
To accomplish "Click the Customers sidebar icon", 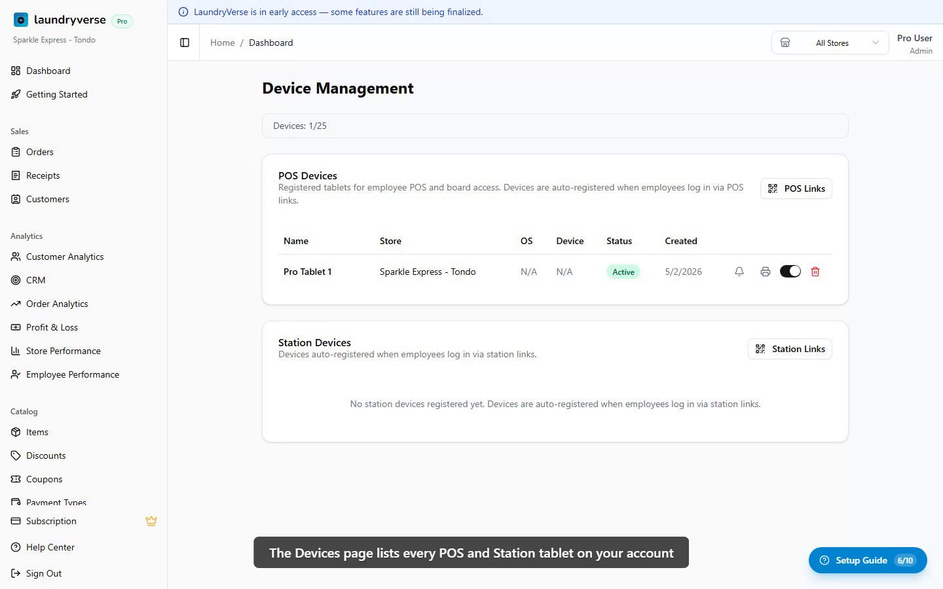I will (16, 199).
